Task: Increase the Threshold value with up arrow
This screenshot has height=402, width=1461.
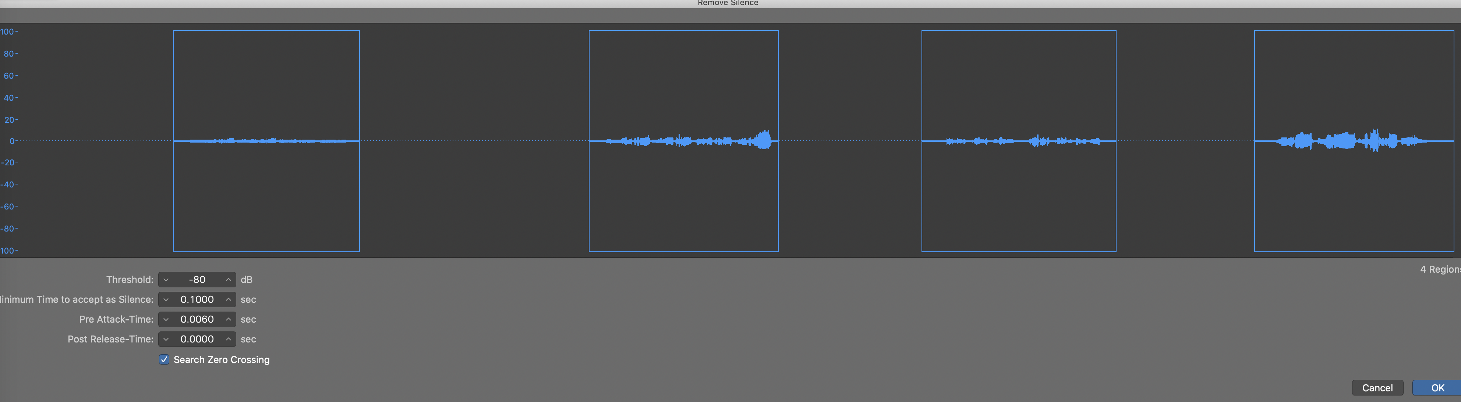Action: pyautogui.click(x=228, y=280)
